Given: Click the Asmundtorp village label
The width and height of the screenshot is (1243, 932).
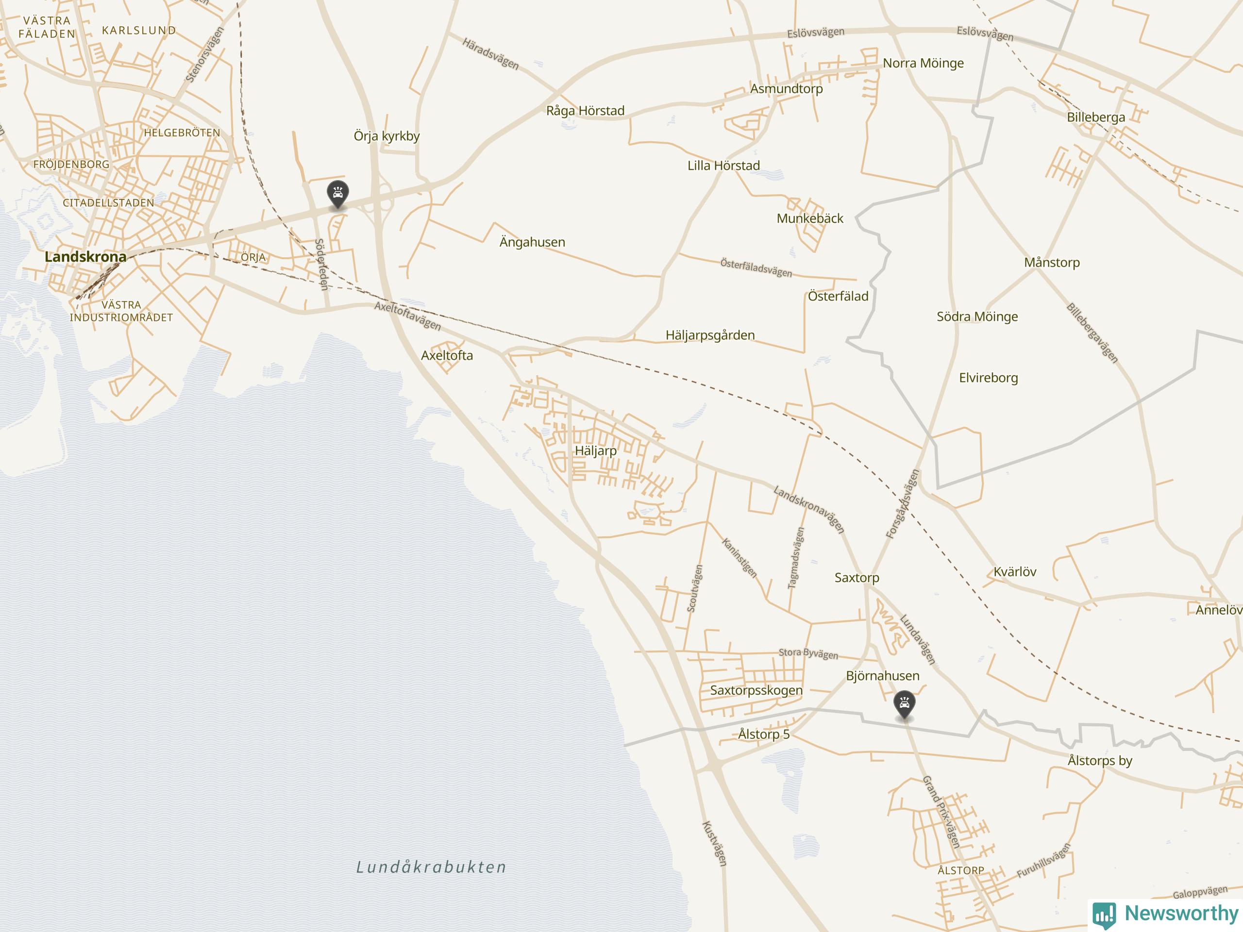Looking at the screenshot, I should click(x=786, y=89).
